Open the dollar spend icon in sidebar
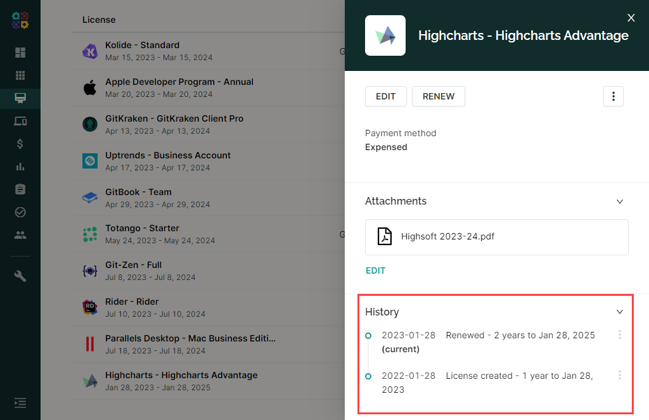The image size is (649, 420). 20,144
